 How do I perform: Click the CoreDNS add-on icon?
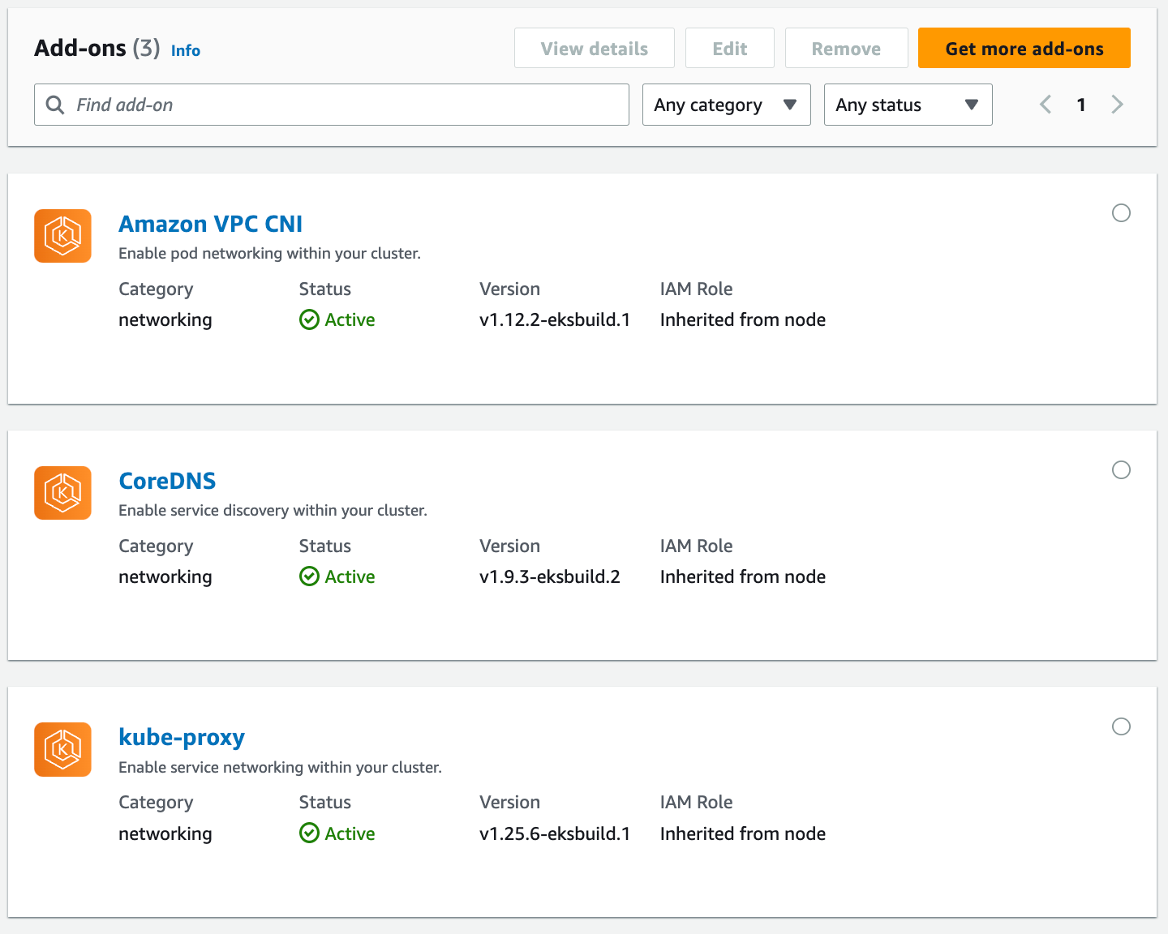pyautogui.click(x=62, y=493)
